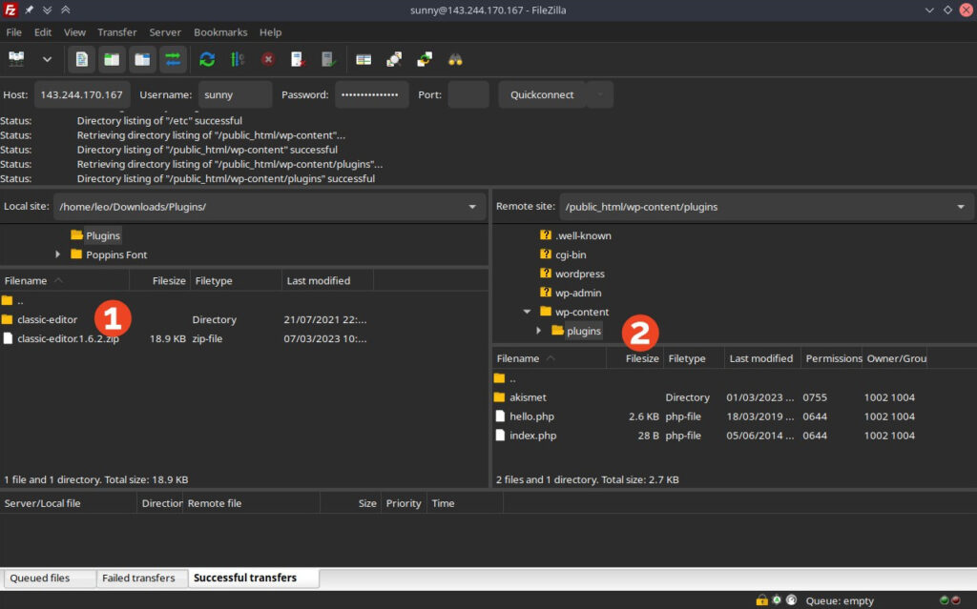Viewport: 977px width, 609px height.
Task: Select the classic-editor.1.6.2.zip local file
Action: pyautogui.click(x=67, y=338)
